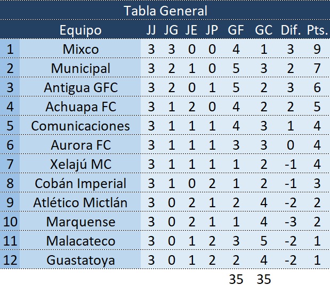The image size is (330, 285).
Task: Select the Xelajú MC team cell
Action: point(81,164)
